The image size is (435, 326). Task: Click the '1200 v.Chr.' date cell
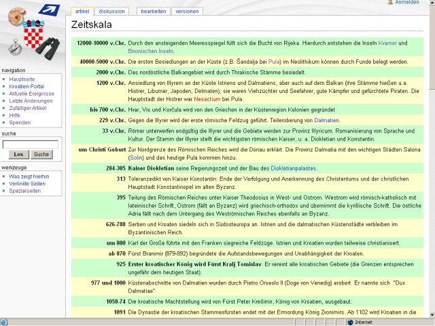pos(111,83)
